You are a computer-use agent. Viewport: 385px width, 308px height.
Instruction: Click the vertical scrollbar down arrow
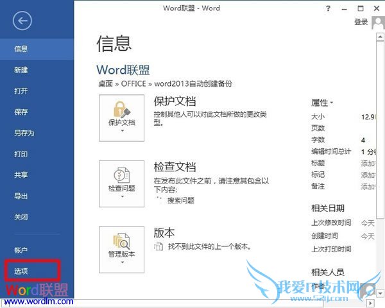click(380, 293)
